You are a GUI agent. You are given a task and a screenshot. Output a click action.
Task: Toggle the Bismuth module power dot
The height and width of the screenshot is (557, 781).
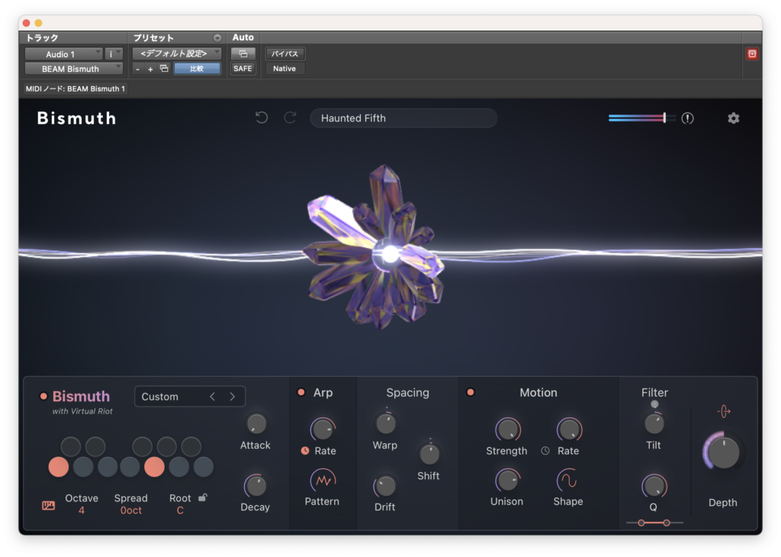click(43, 396)
